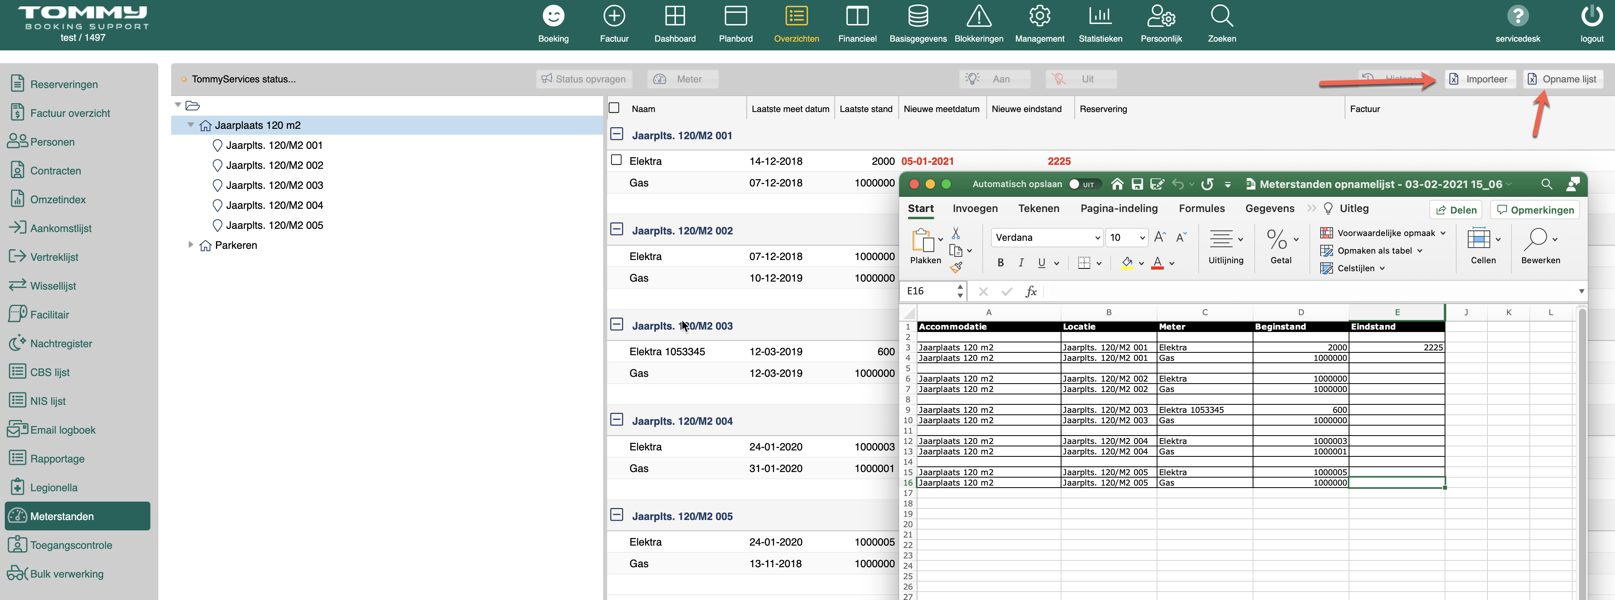Toggle bold in Excel ribbon
The height and width of the screenshot is (600, 1615).
tap(1001, 263)
